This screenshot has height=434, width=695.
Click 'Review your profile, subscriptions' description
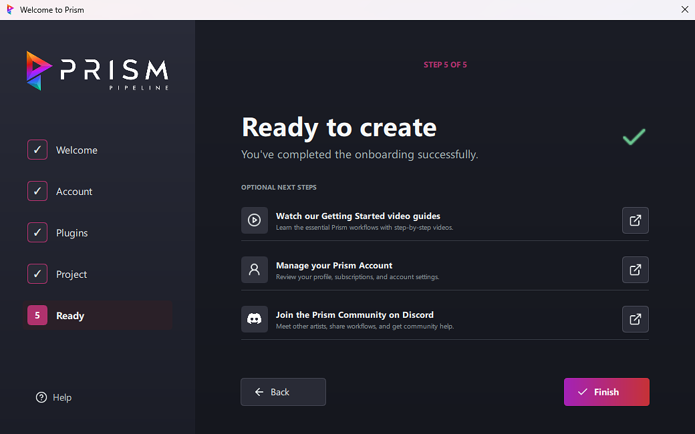[x=358, y=277]
